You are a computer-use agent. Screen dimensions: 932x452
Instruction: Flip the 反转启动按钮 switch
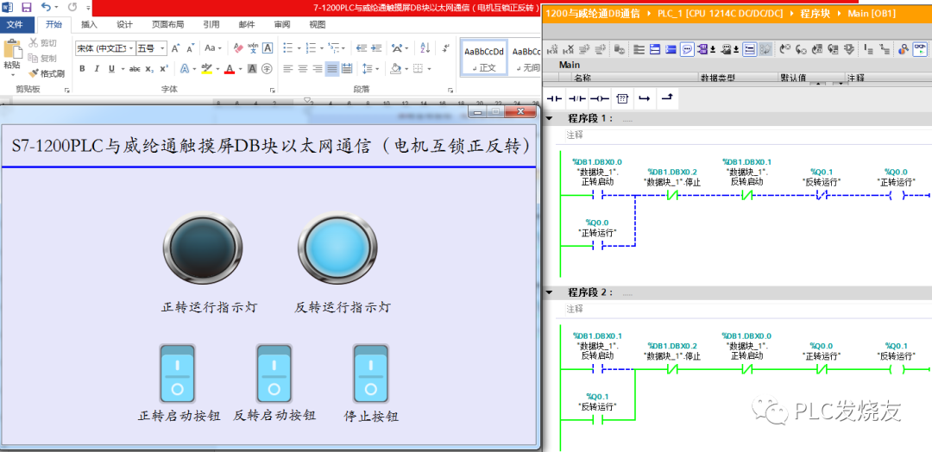click(x=274, y=374)
